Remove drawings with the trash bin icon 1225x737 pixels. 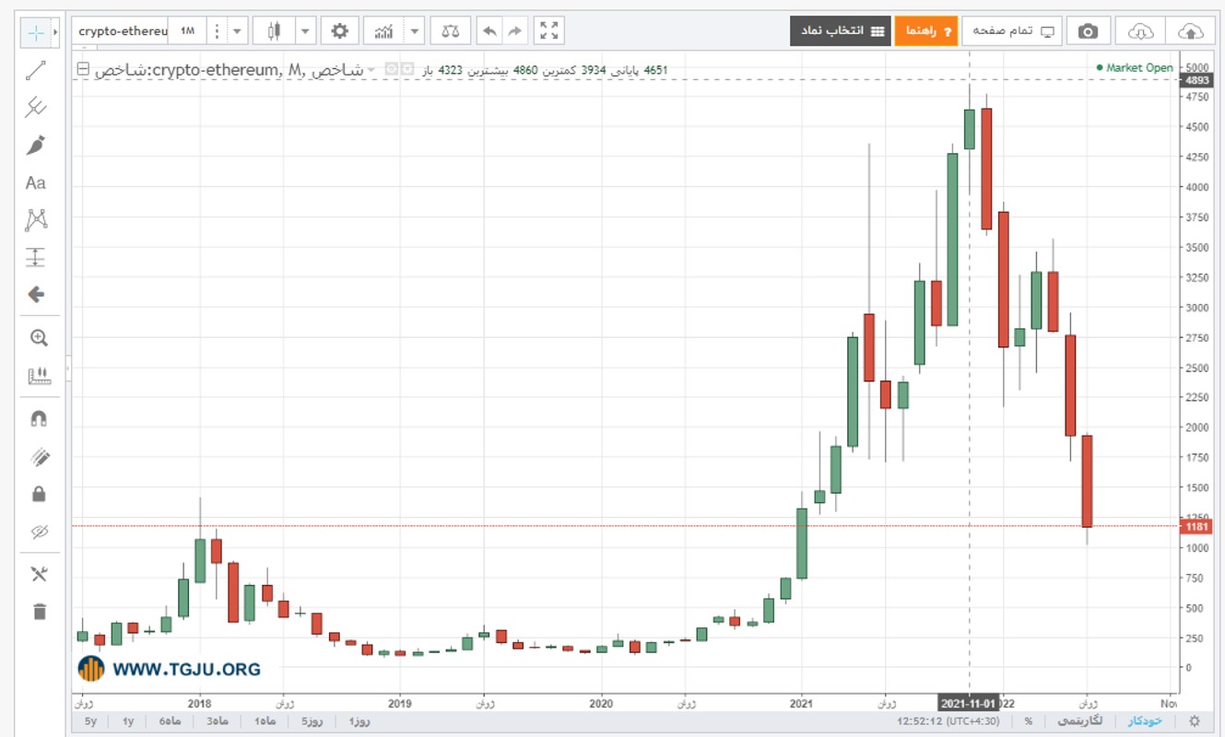39,612
